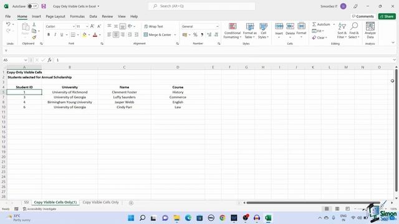Toggle AutoSave switch off/on
The width and height of the screenshot is (399, 224).
click(32, 6)
